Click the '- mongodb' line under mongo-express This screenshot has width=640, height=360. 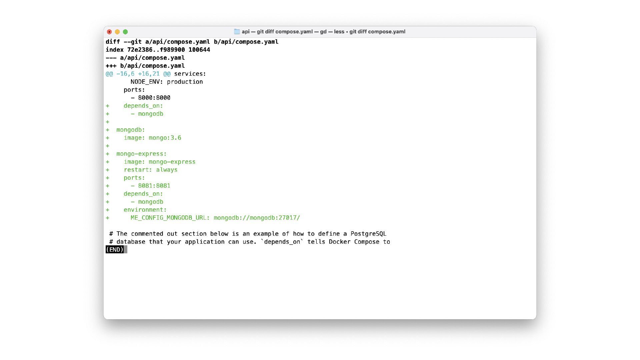[x=147, y=202]
